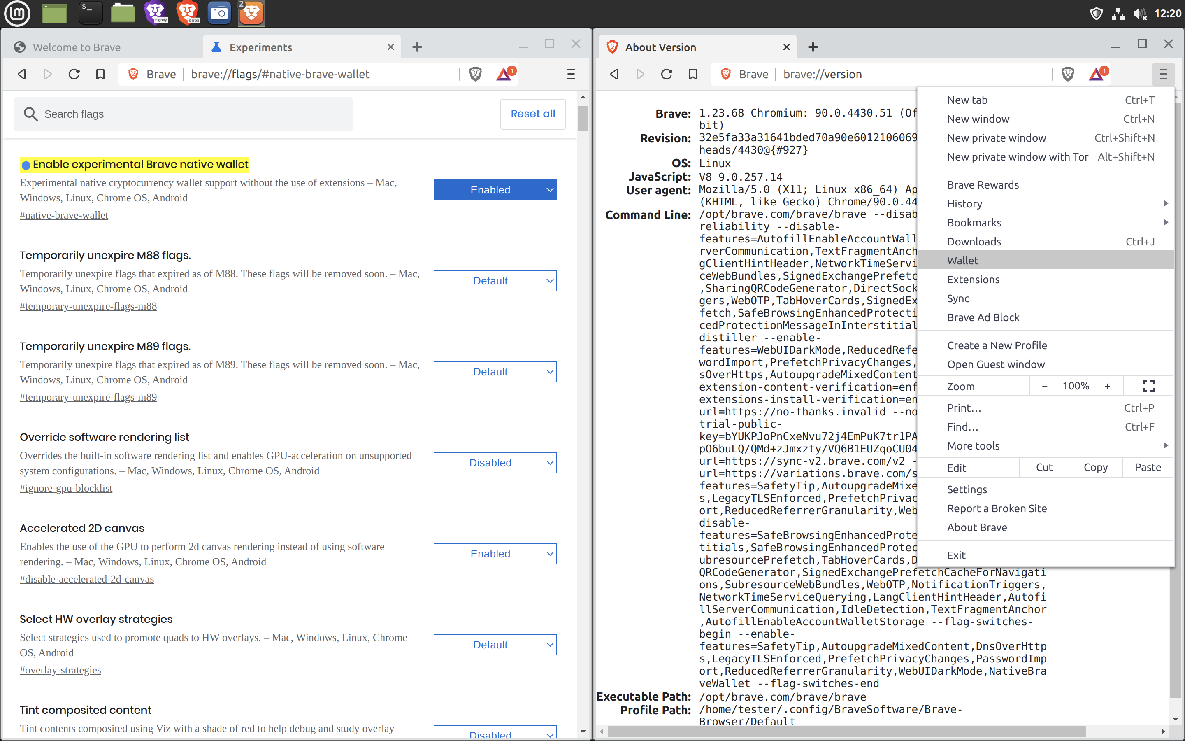This screenshot has height=741, width=1185.
Task: Open the Default dropdown for M88 unexpired flags
Action: (x=495, y=280)
